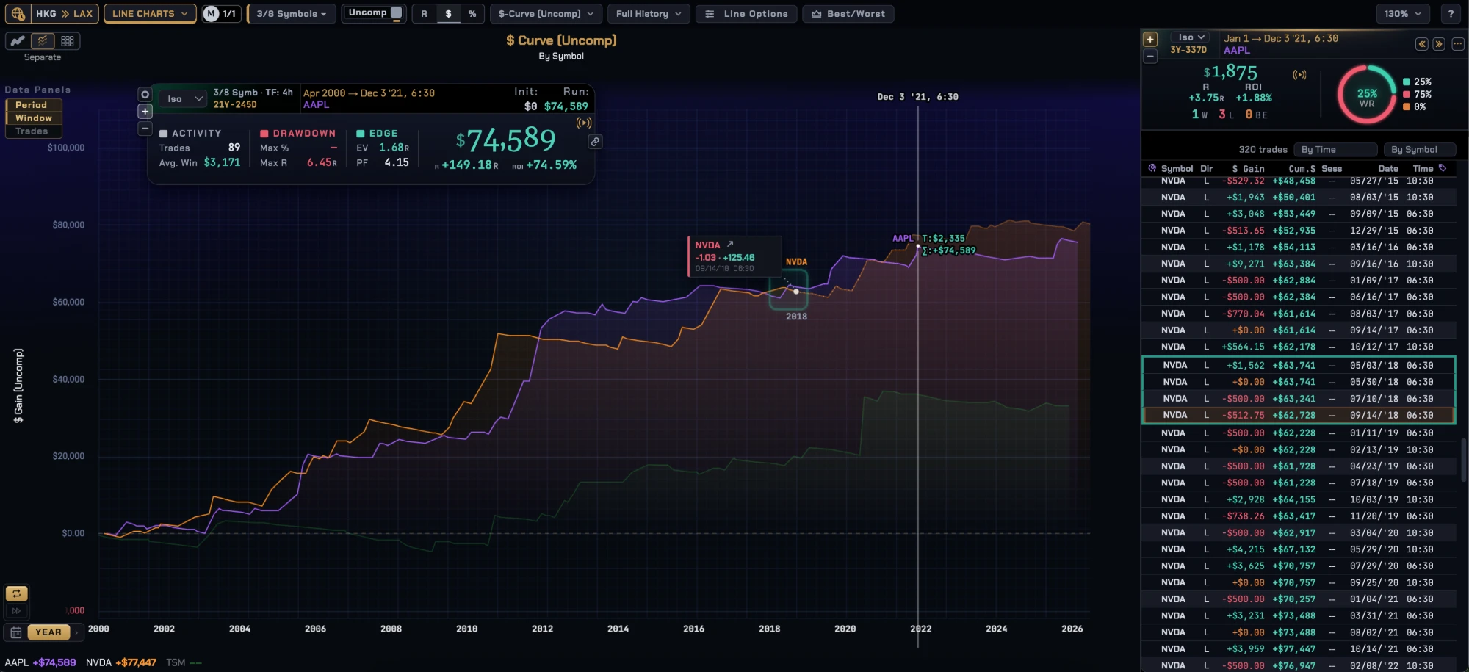Go to next period with double-right arrows
The image size is (1469, 672).
tap(1439, 44)
